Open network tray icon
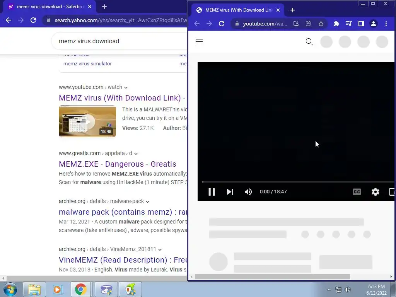 tap(338, 290)
